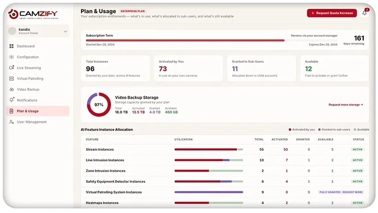The width and height of the screenshot is (378, 213).
Task: Click the 161 days remaining value
Action: click(x=359, y=38)
